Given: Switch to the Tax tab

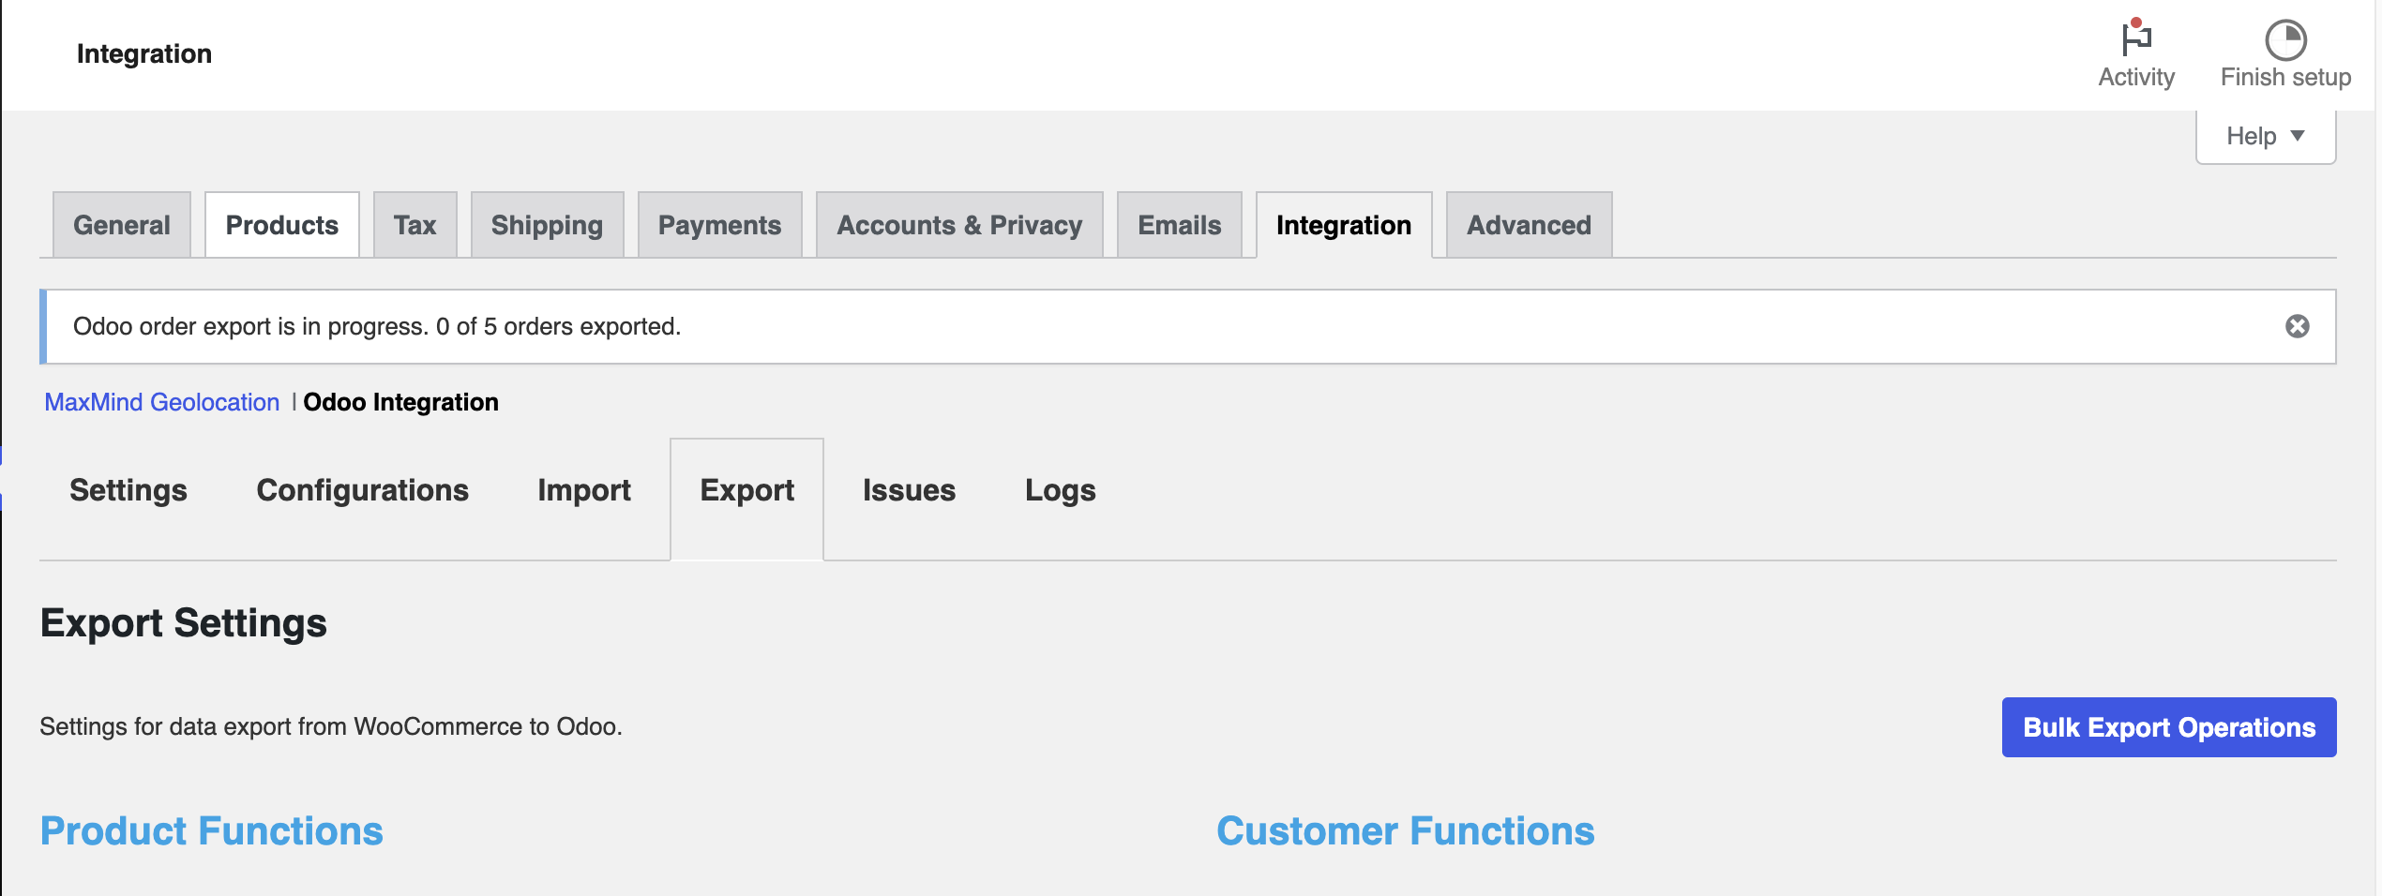Looking at the screenshot, I should pyautogui.click(x=415, y=225).
